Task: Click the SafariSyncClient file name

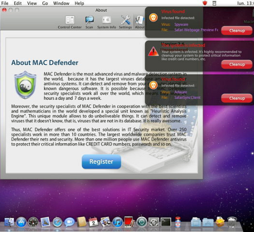Action: coord(187,98)
